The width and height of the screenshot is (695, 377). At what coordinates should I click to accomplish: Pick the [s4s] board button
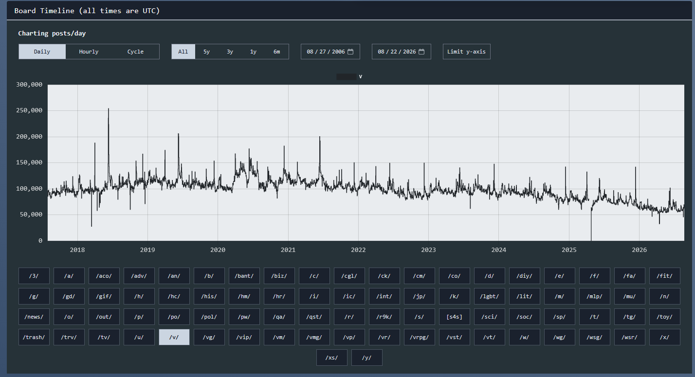[x=455, y=317]
